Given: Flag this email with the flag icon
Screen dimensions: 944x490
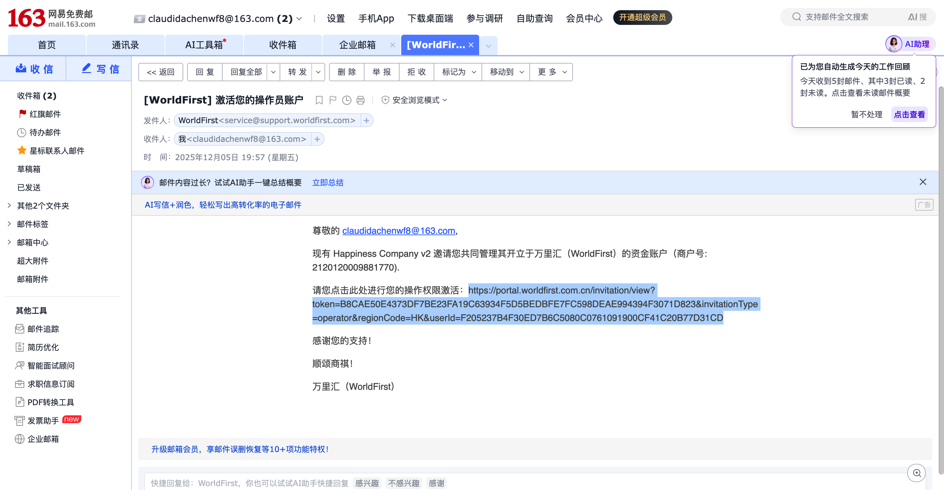Looking at the screenshot, I should tap(333, 100).
